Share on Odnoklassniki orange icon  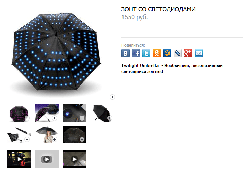click(x=157, y=53)
